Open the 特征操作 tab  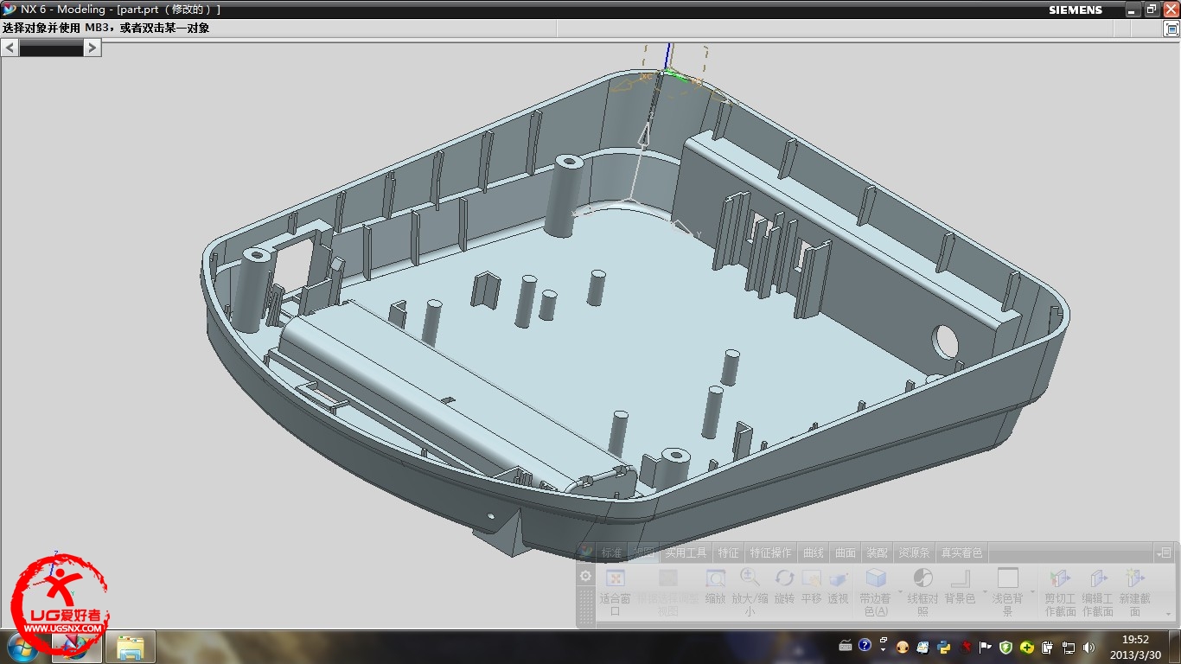point(770,552)
